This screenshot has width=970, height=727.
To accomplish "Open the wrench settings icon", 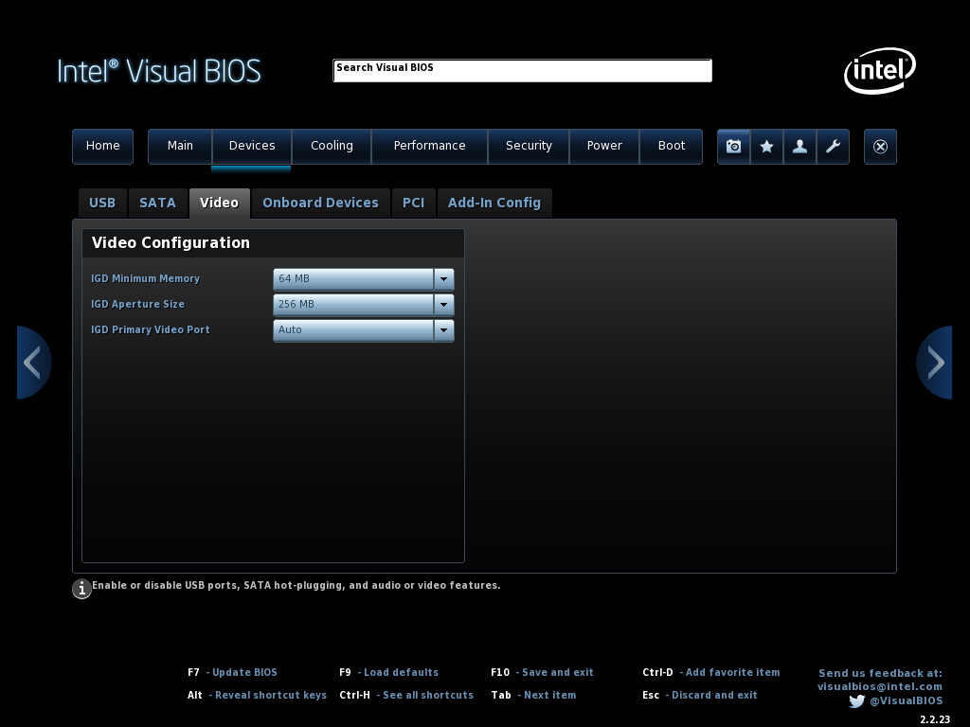I will coord(833,147).
